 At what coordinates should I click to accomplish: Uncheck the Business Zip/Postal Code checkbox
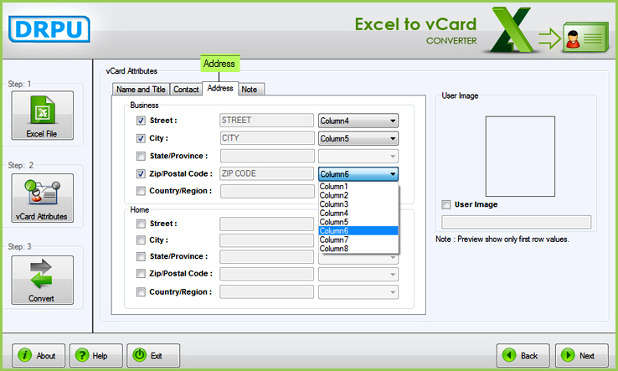coord(141,173)
